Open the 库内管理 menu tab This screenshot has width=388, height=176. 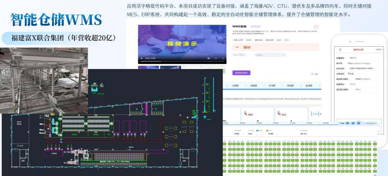click(290, 85)
